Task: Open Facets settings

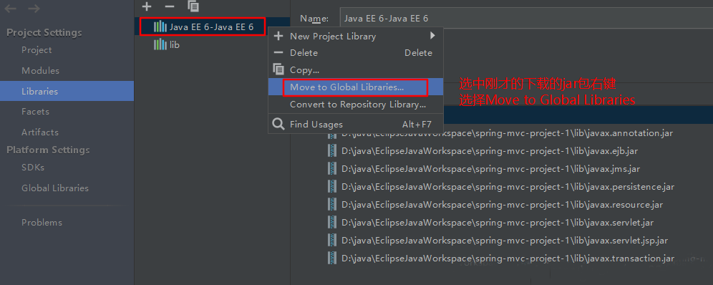Action: pos(35,112)
